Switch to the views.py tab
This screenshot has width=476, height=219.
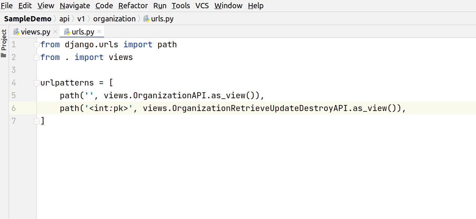click(36, 31)
